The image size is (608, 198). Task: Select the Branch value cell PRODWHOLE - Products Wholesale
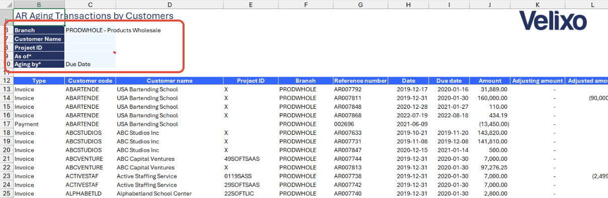tap(91, 30)
